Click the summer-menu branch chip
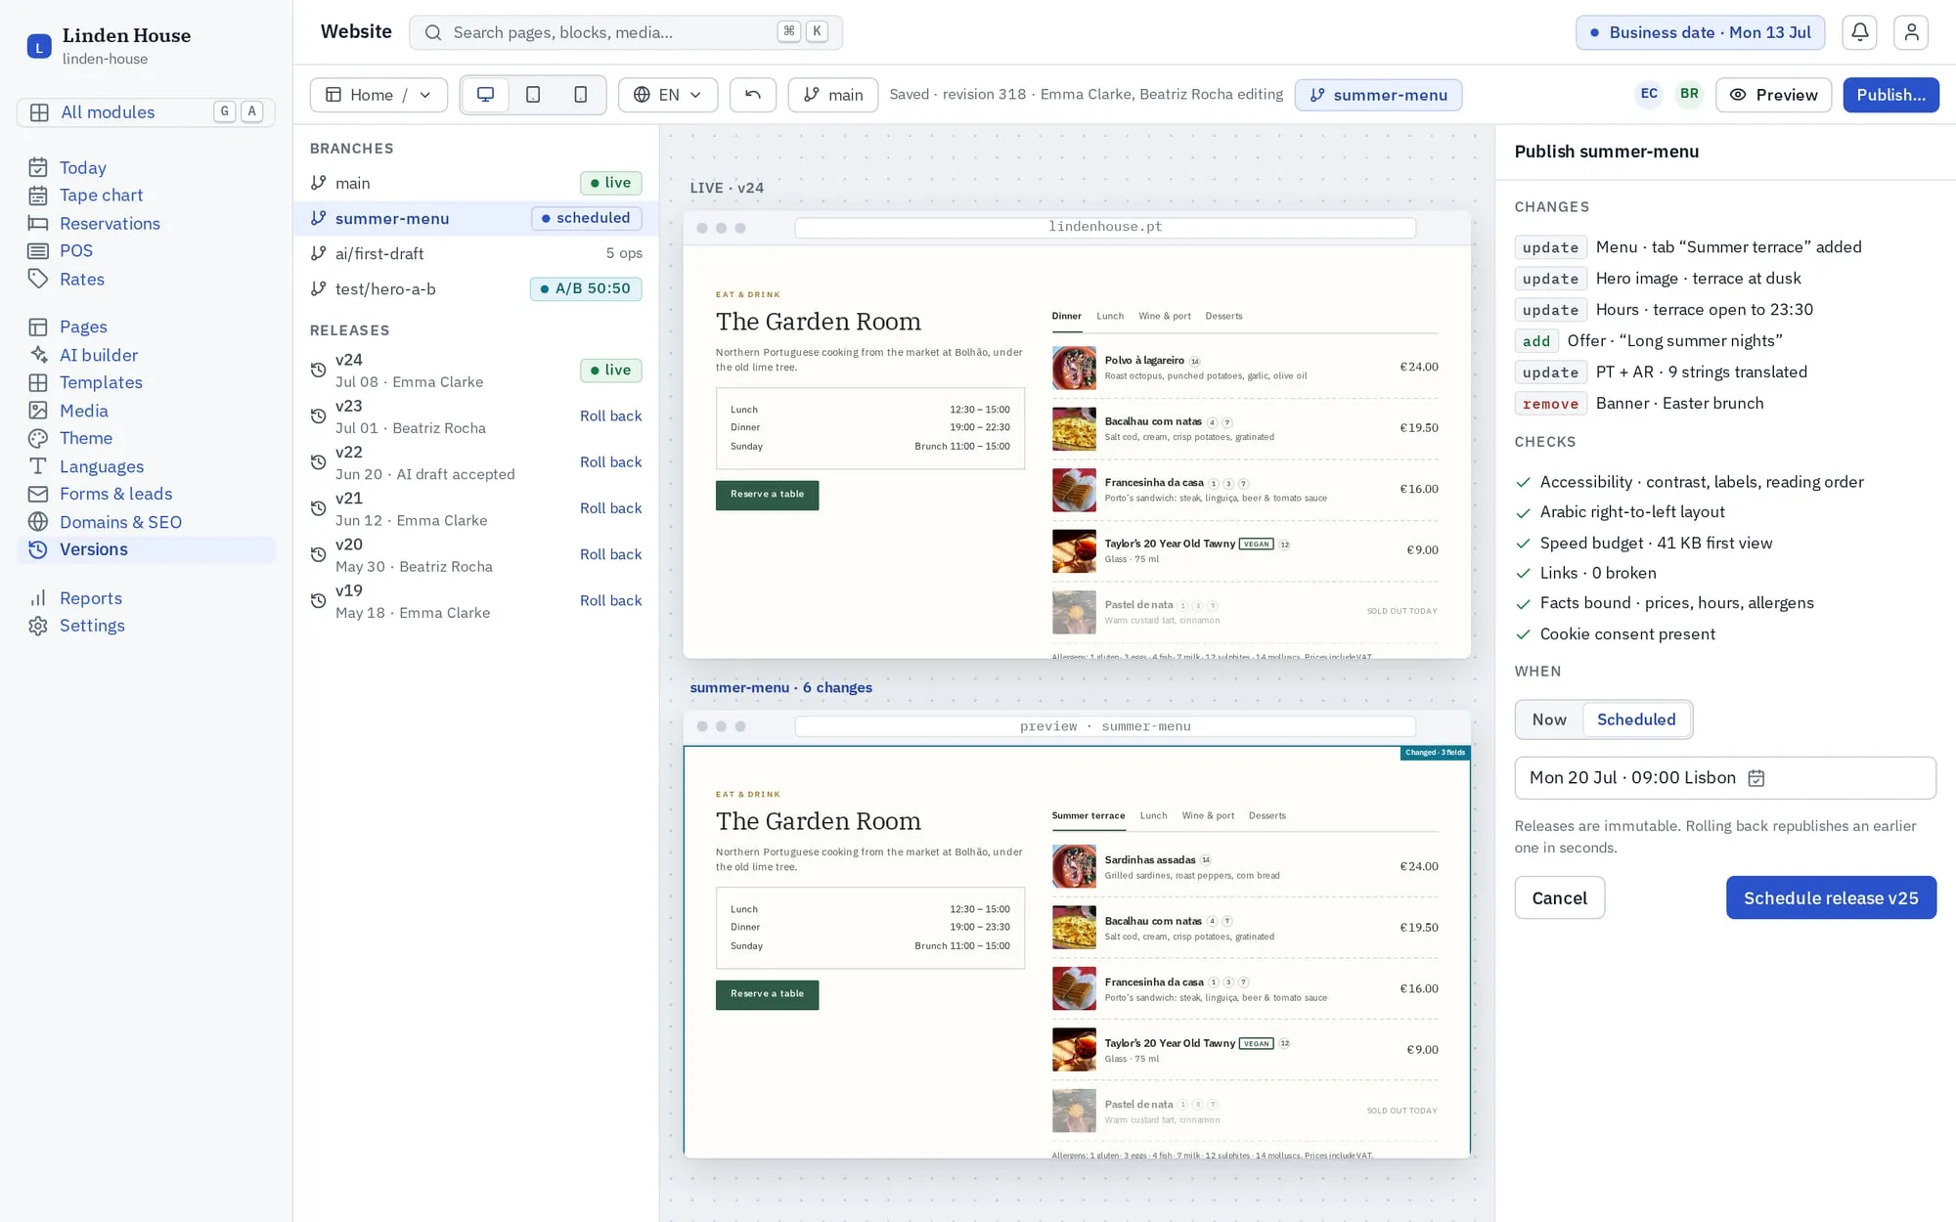The image size is (1956, 1222). click(1378, 95)
